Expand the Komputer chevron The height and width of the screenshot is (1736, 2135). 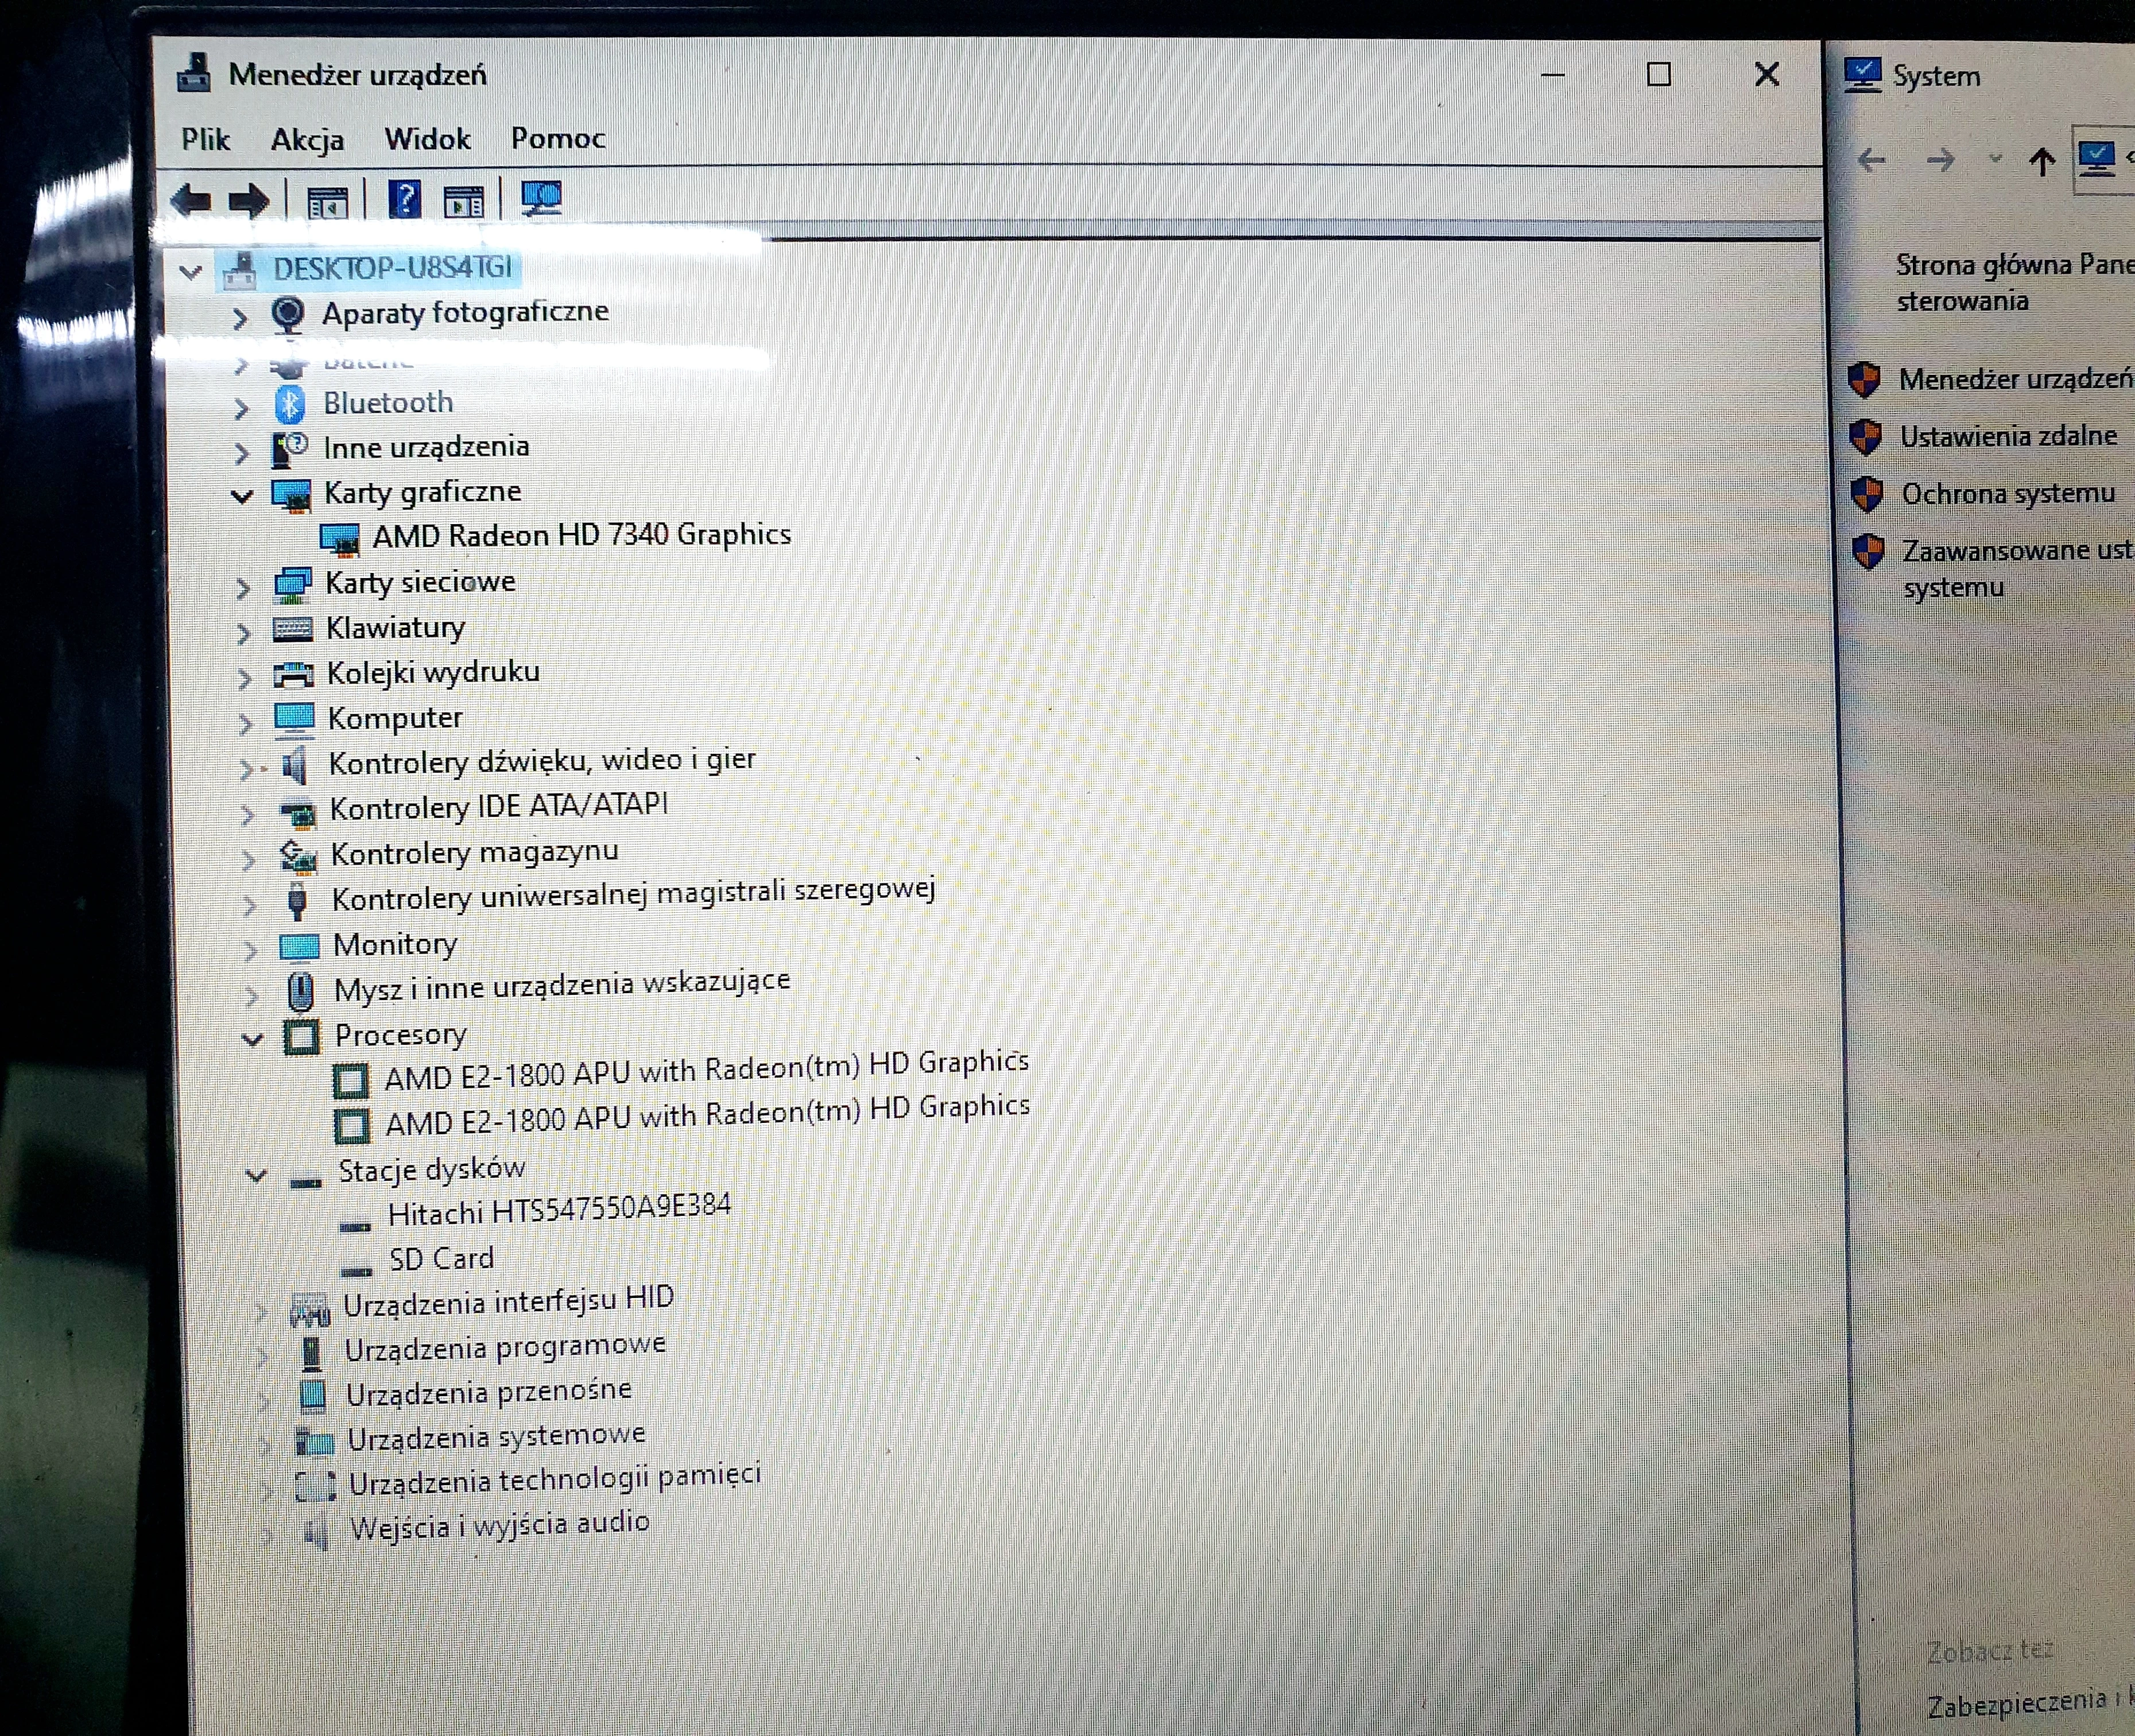click(246, 723)
